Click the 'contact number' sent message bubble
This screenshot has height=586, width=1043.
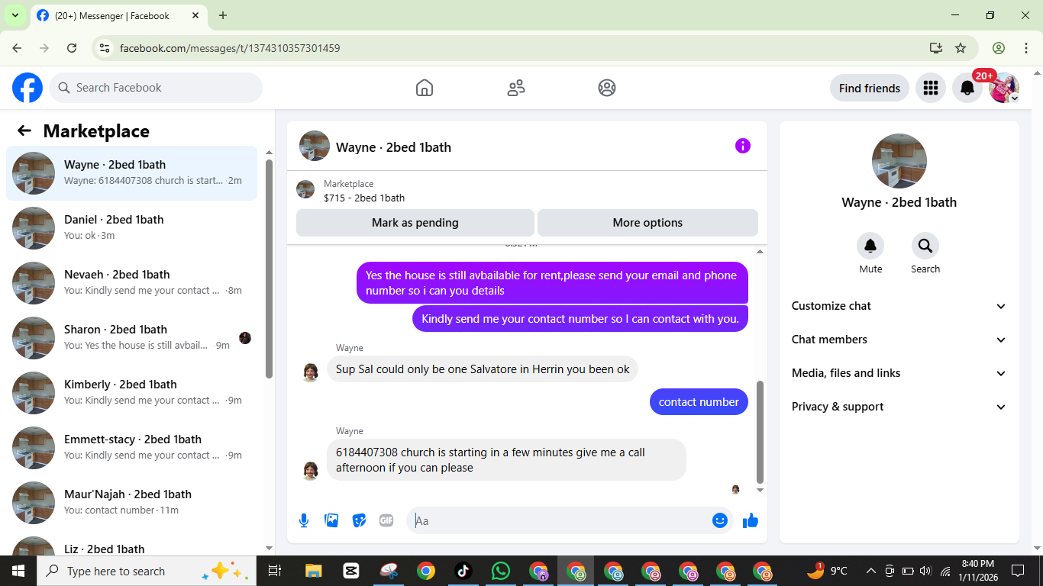pyautogui.click(x=699, y=402)
